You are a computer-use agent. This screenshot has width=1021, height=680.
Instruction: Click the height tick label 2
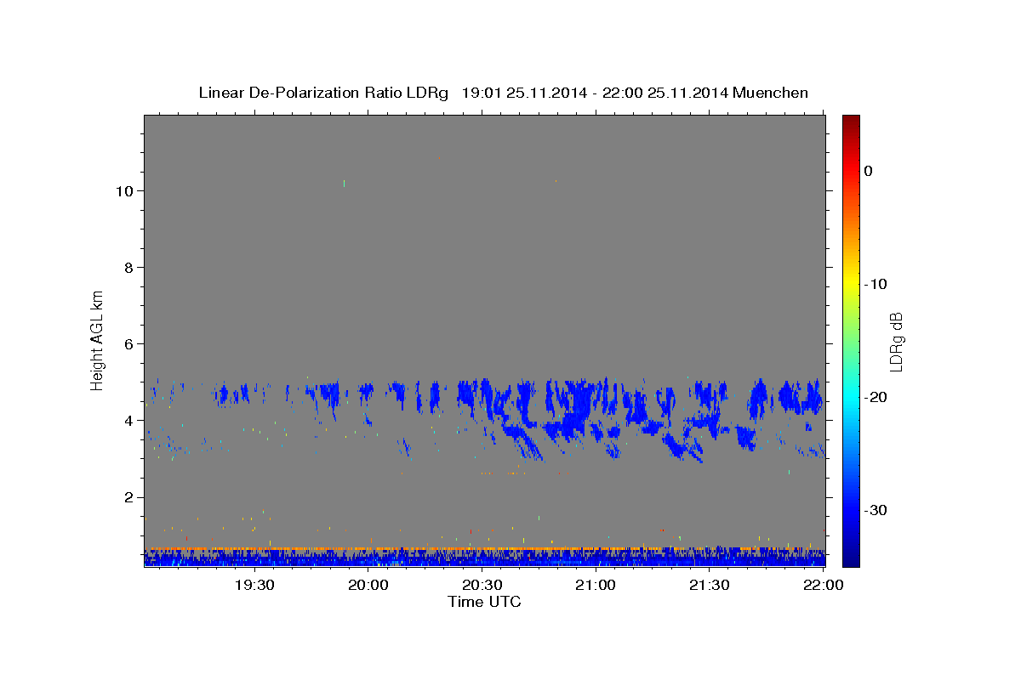pos(127,497)
